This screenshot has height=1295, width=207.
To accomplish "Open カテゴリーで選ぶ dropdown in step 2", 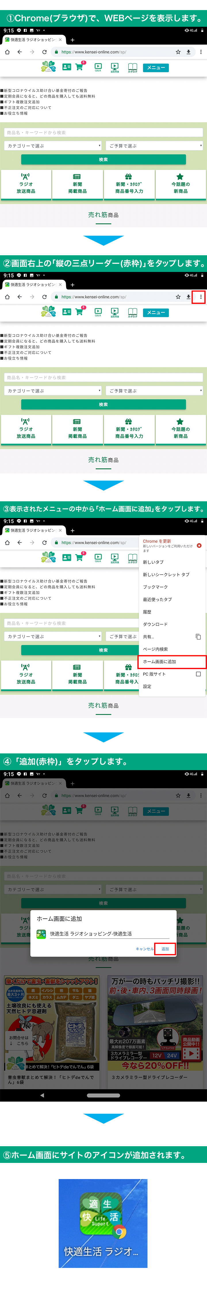I will pyautogui.click(x=53, y=391).
